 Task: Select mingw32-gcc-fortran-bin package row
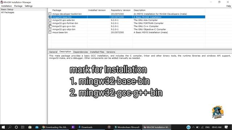127,23
